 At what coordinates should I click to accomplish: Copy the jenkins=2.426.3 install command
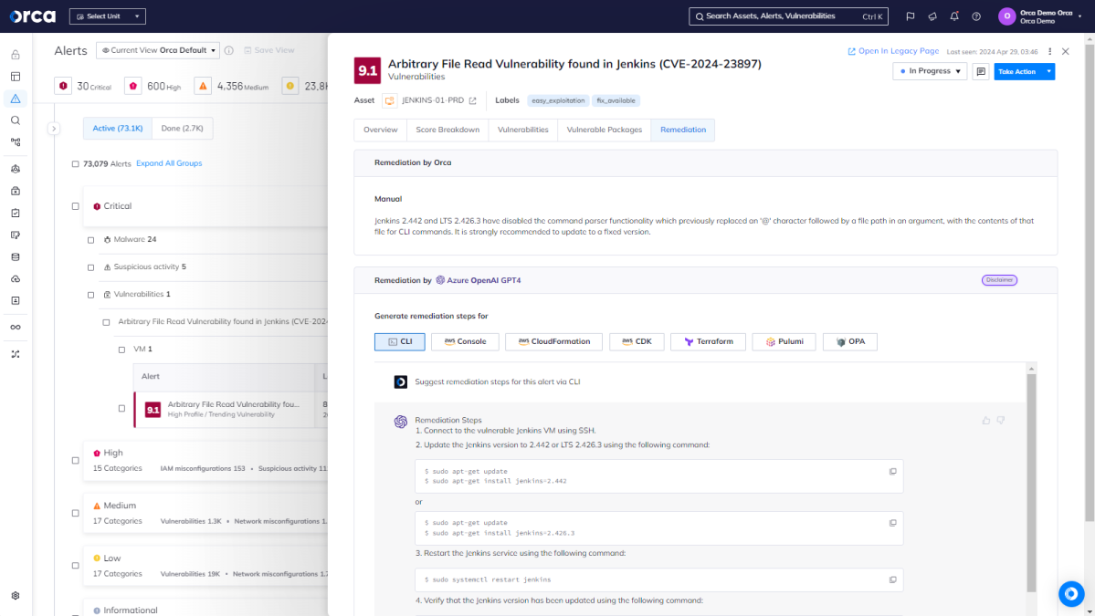[x=892, y=523]
